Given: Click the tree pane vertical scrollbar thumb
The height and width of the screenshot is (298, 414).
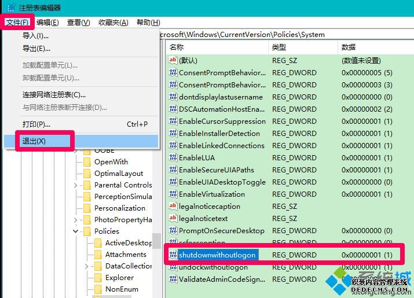Looking at the screenshot, I should (156, 241).
